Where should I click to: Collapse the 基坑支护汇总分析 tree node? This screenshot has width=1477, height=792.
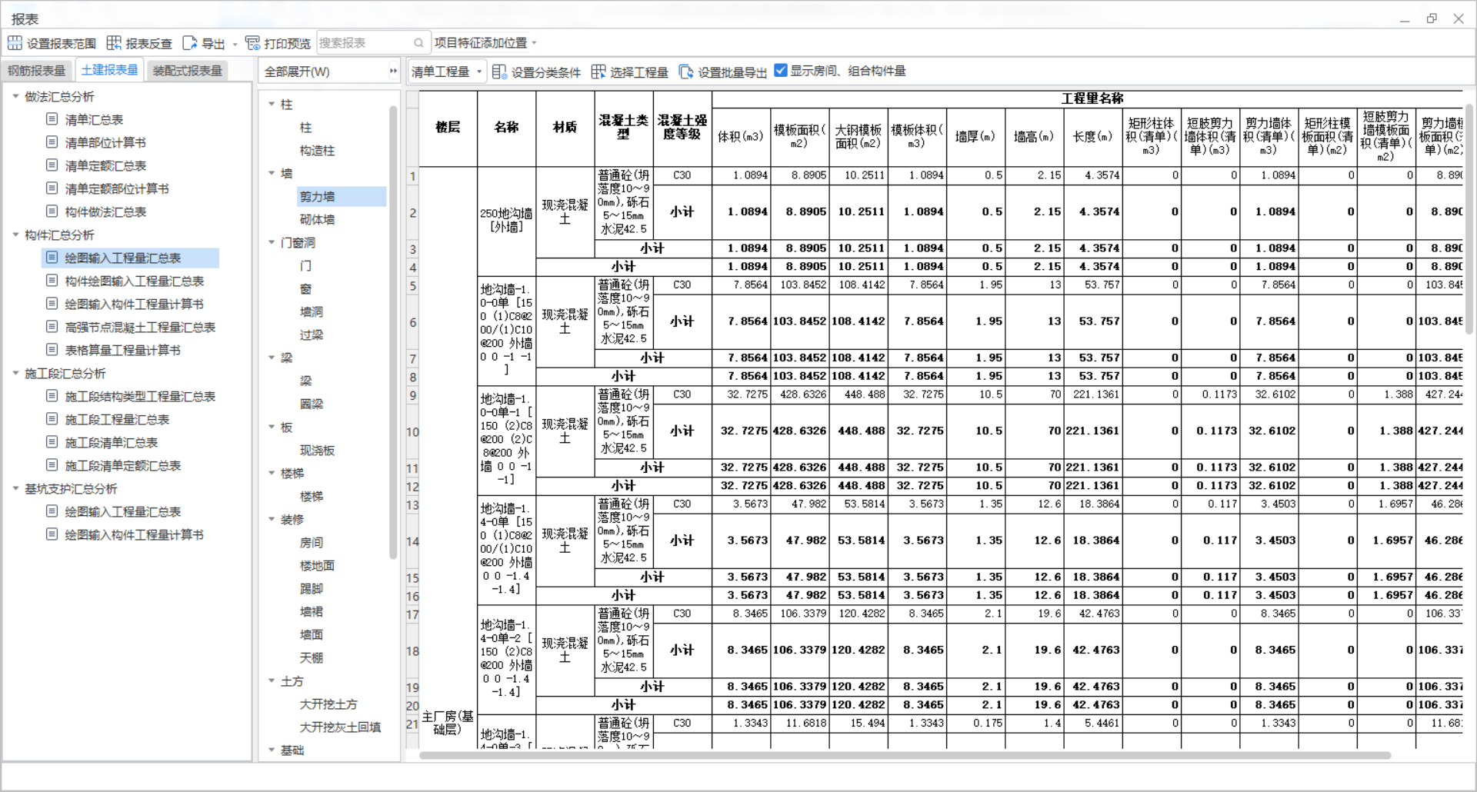(15, 488)
